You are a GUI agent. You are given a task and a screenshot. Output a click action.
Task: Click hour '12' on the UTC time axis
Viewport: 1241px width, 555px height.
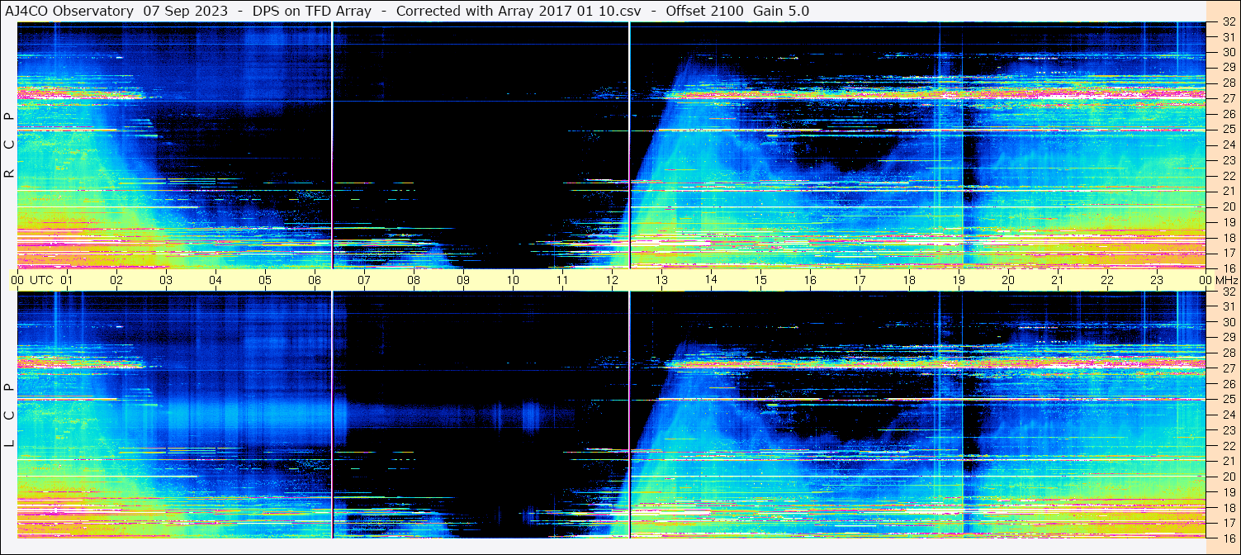click(612, 280)
